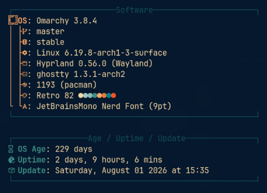267x193 pixels.
Task: Click the channel value stable
Action: 50,42
